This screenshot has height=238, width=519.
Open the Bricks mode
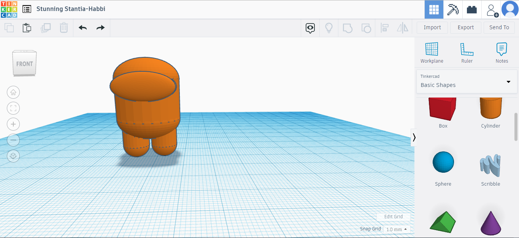(x=472, y=9)
